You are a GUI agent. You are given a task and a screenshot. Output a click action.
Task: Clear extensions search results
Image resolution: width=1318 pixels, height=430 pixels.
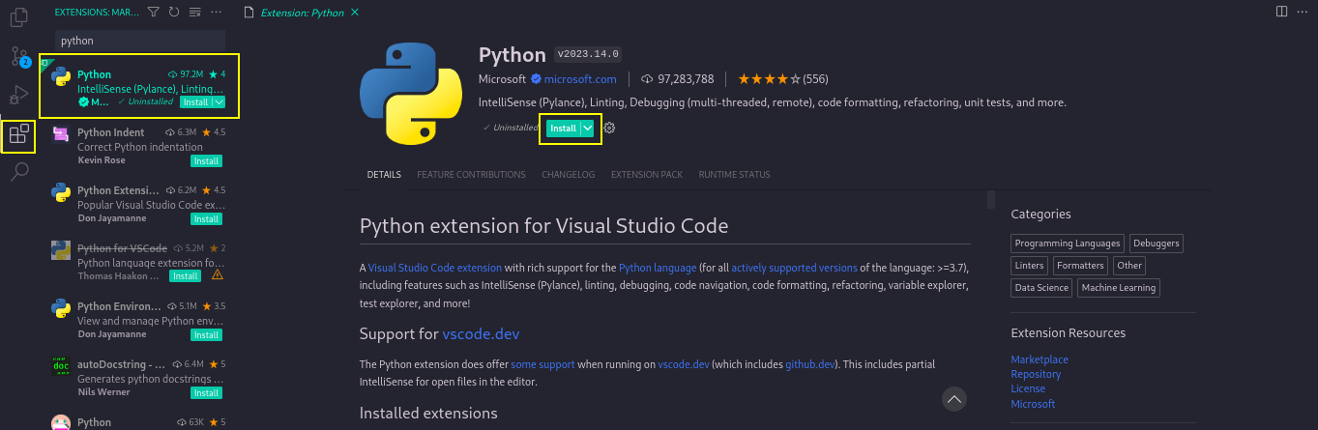(195, 12)
